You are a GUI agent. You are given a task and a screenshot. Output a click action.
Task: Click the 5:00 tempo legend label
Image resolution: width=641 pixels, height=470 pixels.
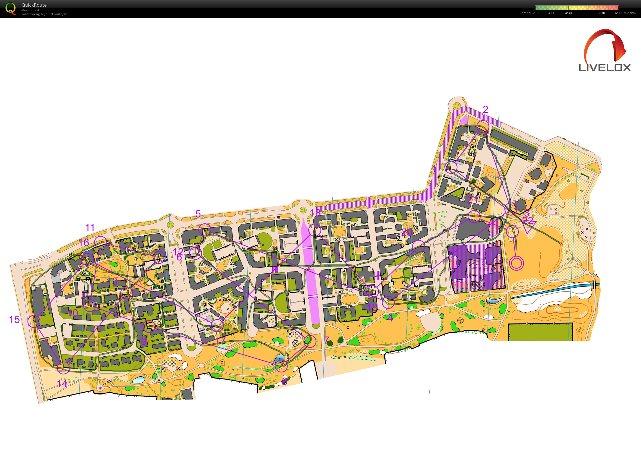[585, 13]
